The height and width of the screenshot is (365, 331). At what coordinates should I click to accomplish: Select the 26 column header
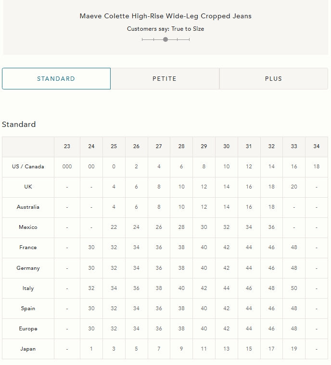coord(136,146)
